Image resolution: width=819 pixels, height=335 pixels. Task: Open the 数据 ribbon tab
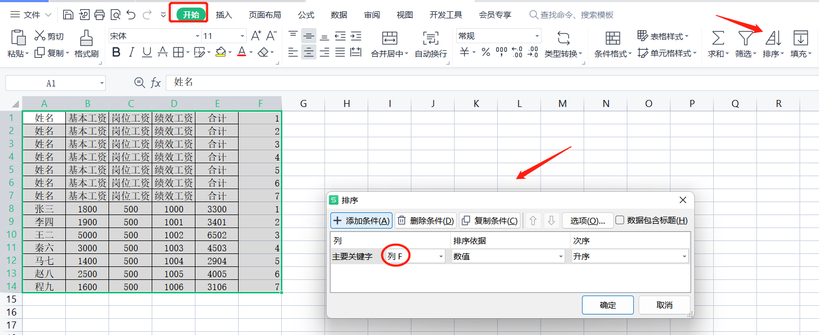click(x=339, y=15)
